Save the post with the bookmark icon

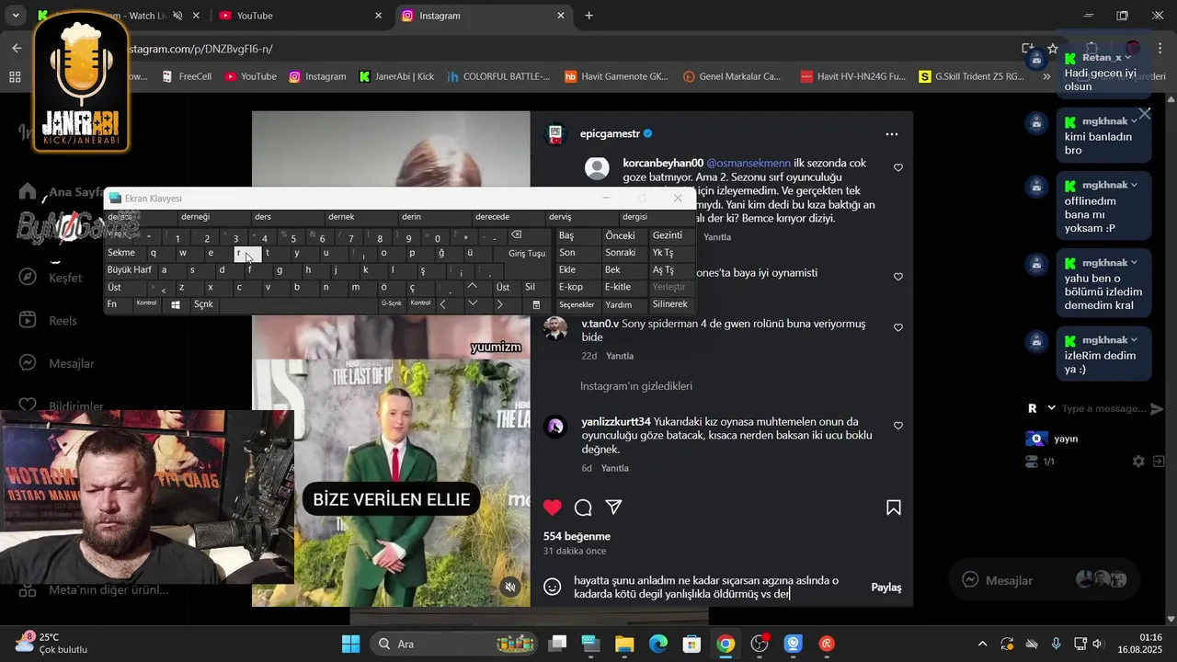tap(893, 508)
